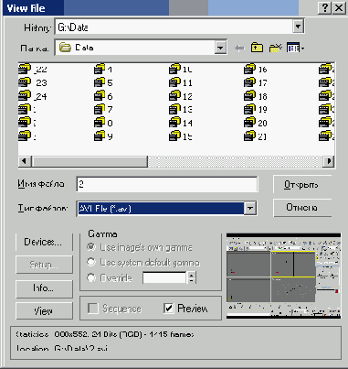Select the AVI file named 5

click(x=103, y=82)
